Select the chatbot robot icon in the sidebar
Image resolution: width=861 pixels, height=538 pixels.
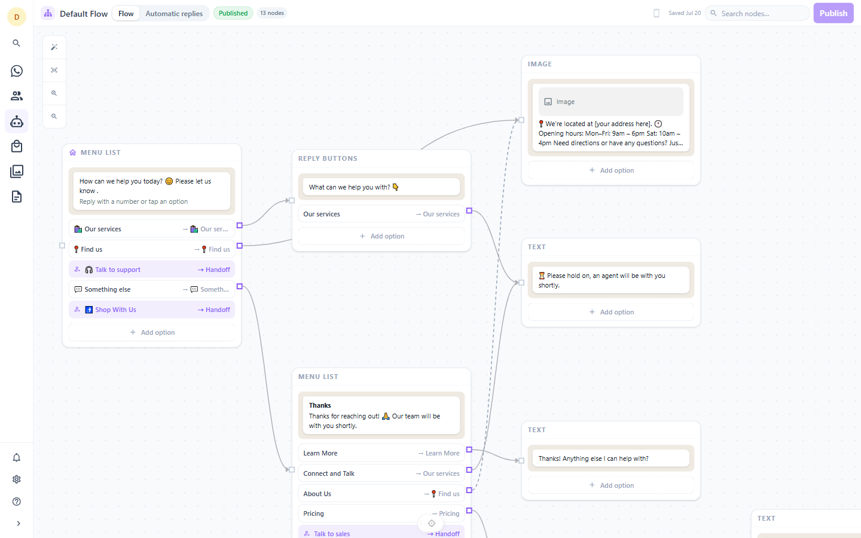(17, 121)
